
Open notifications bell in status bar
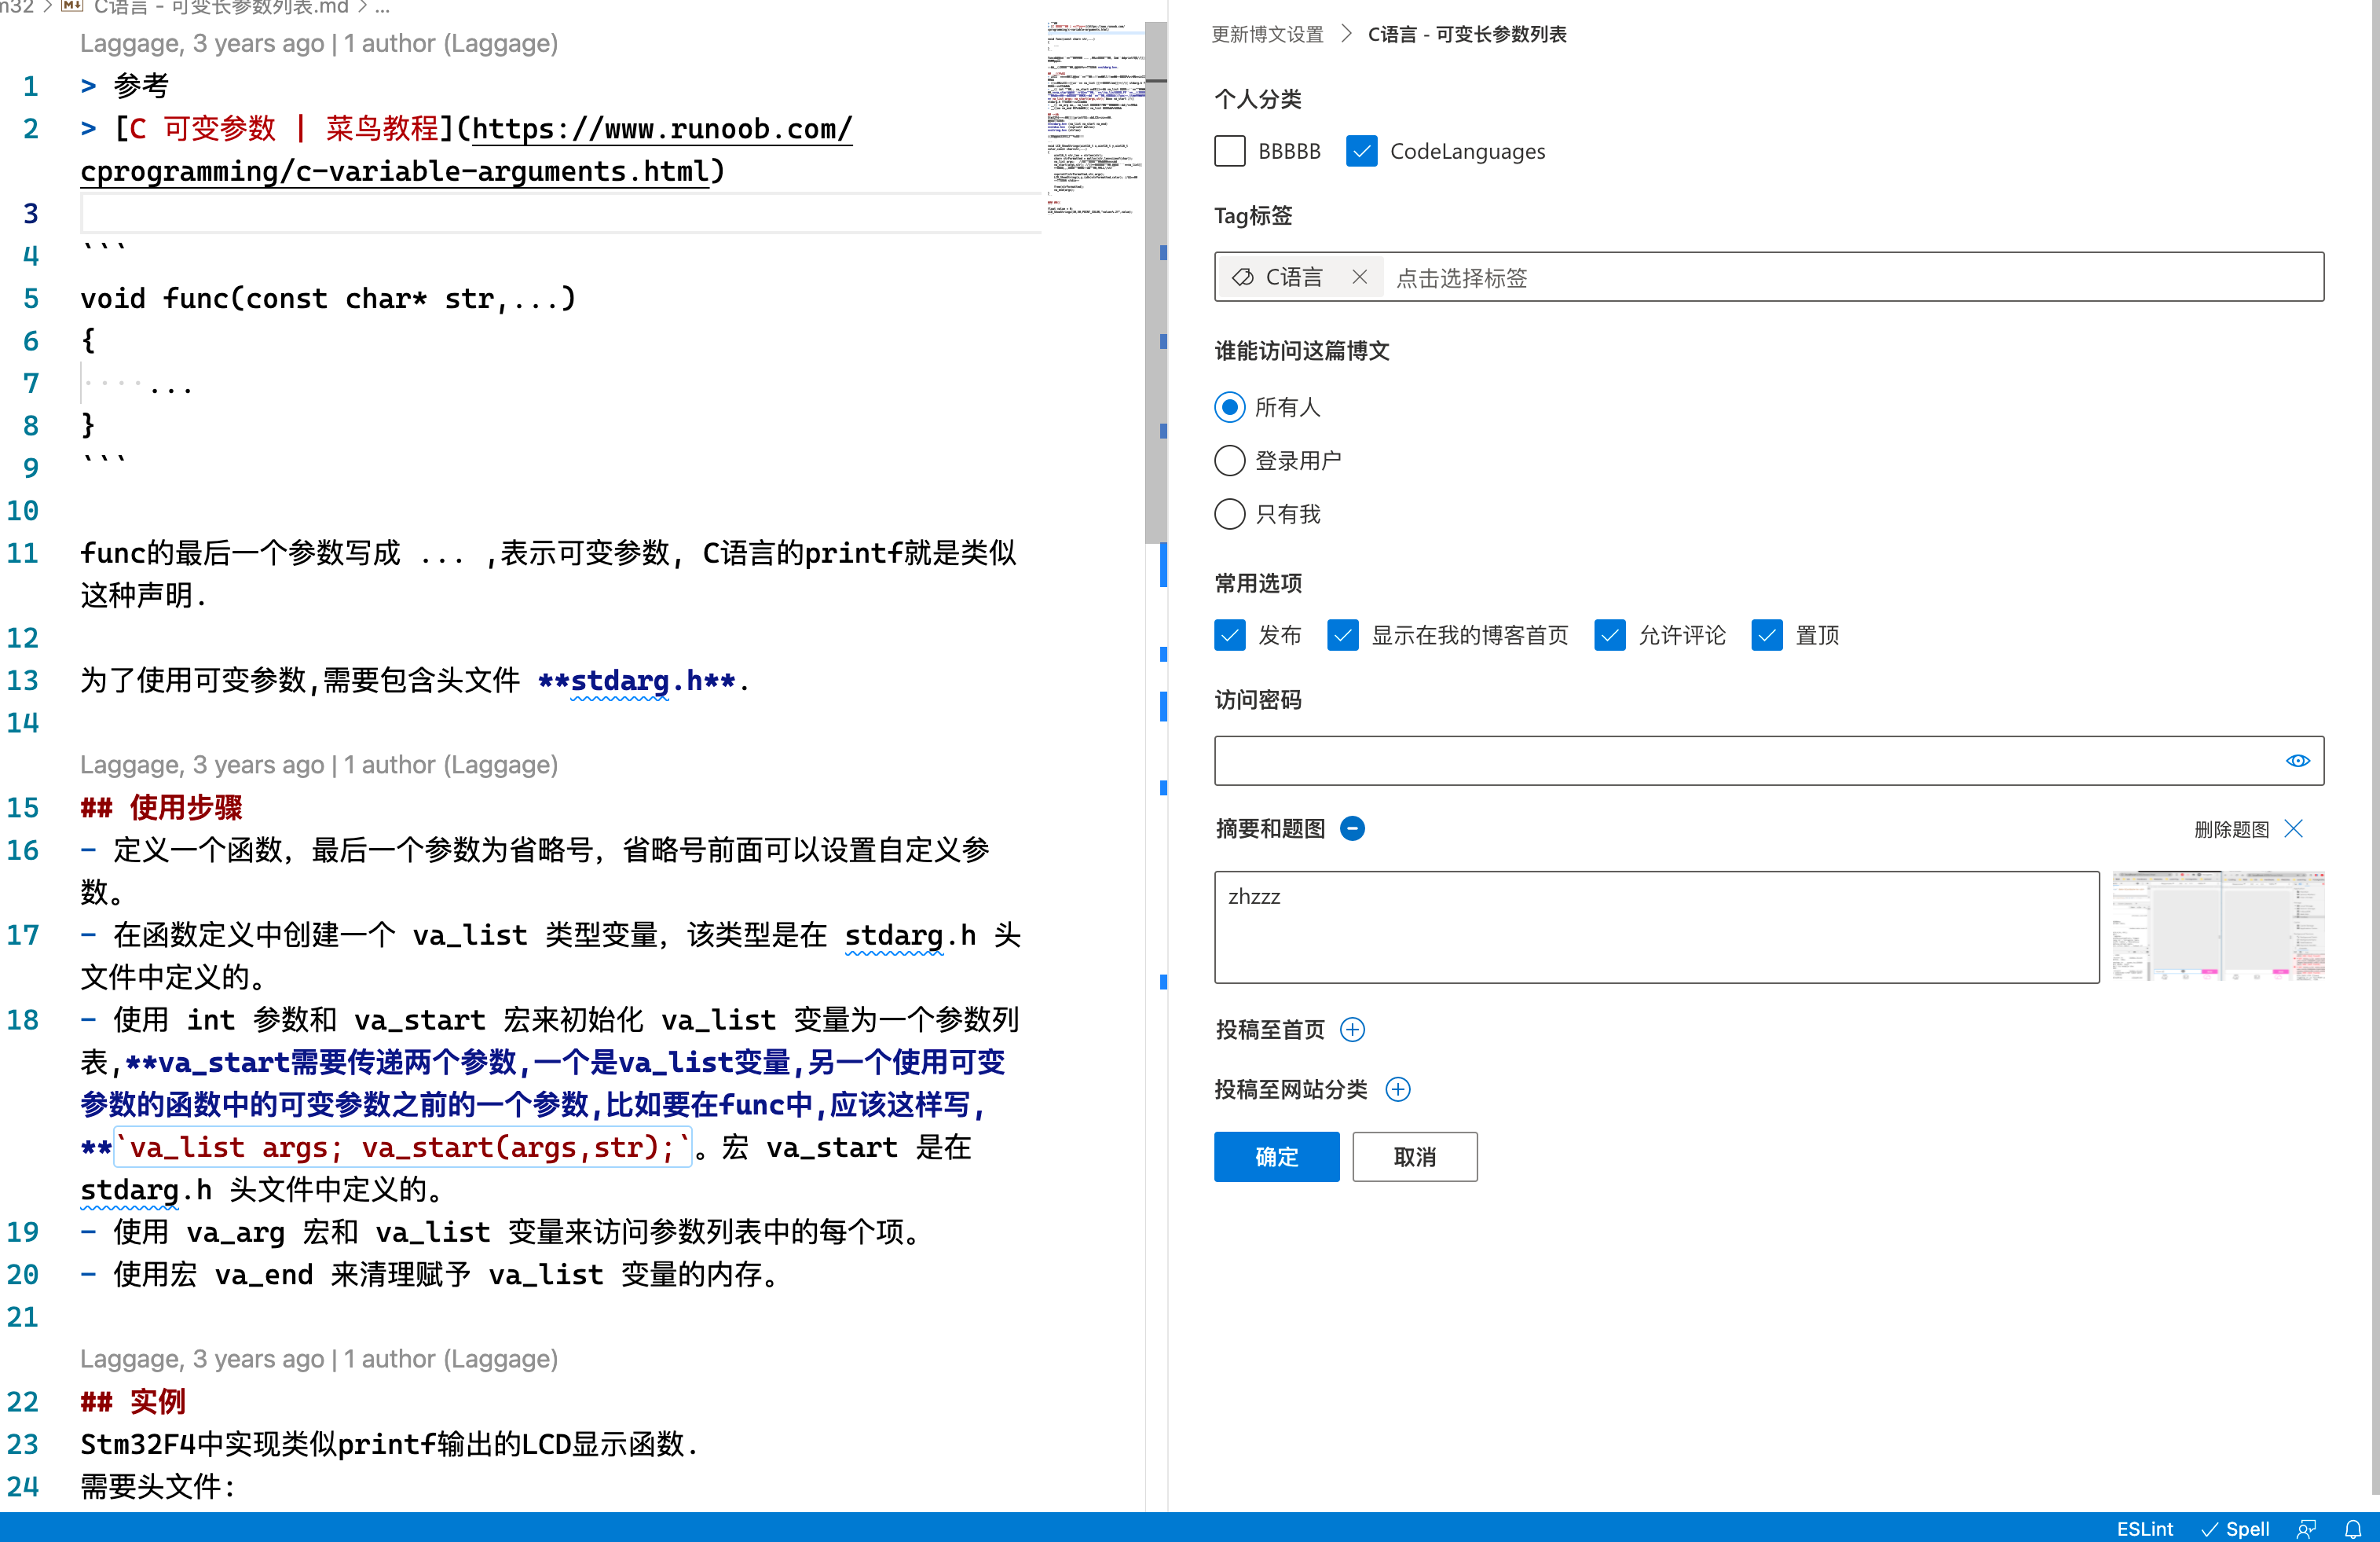[x=2353, y=1529]
